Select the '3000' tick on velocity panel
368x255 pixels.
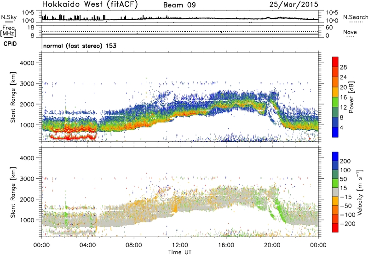tap(27, 179)
